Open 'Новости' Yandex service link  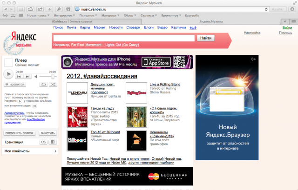116,27
